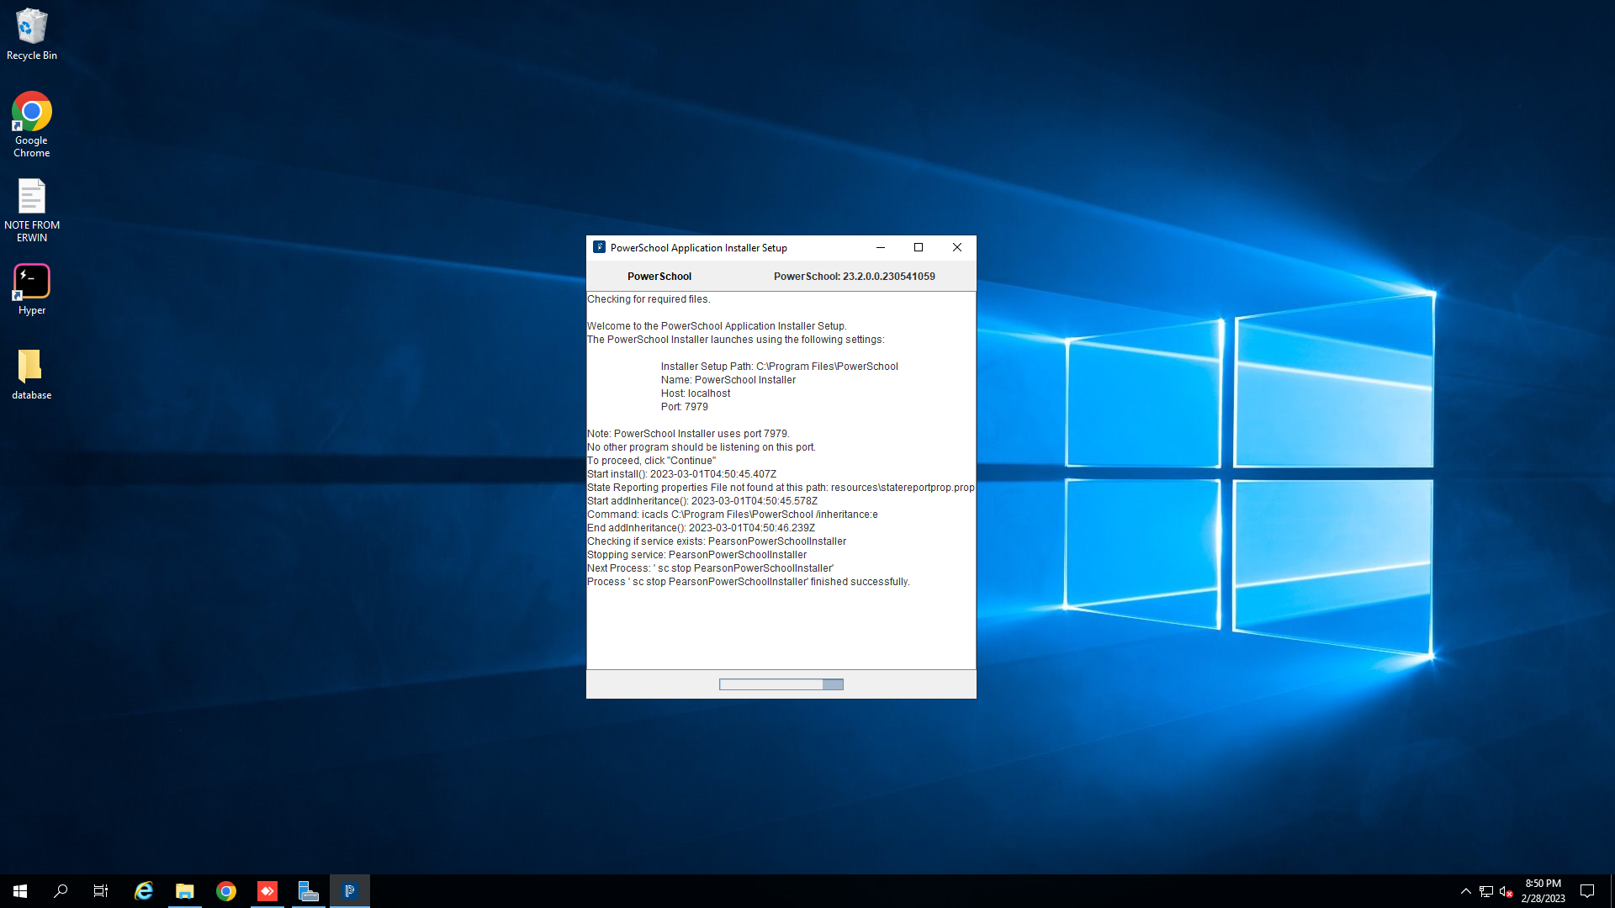Screen dimensions: 1615x908
Task: Select the NOTE FROM ERWIN text file
Action: coord(32,210)
